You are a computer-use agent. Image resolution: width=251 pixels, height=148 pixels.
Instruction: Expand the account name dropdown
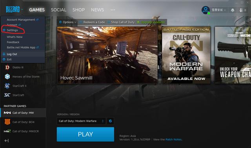pos(219,10)
